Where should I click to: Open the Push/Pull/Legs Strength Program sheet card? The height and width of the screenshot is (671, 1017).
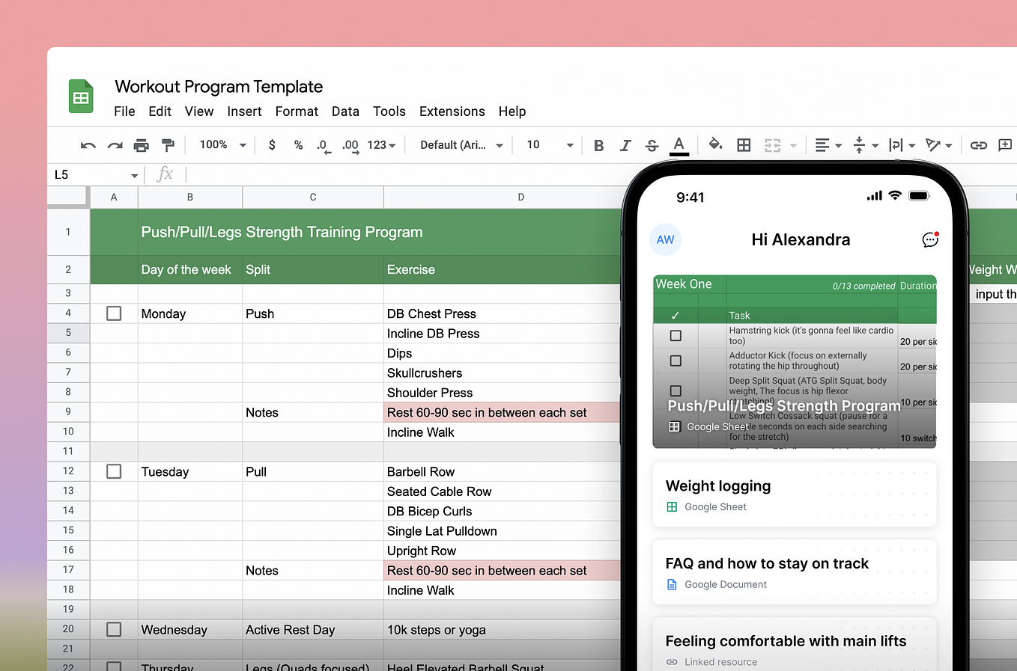click(795, 361)
